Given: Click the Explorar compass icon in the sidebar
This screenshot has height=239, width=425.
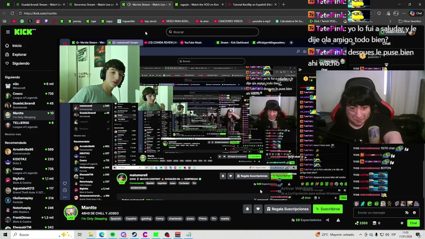Looking at the screenshot, I should [7, 54].
